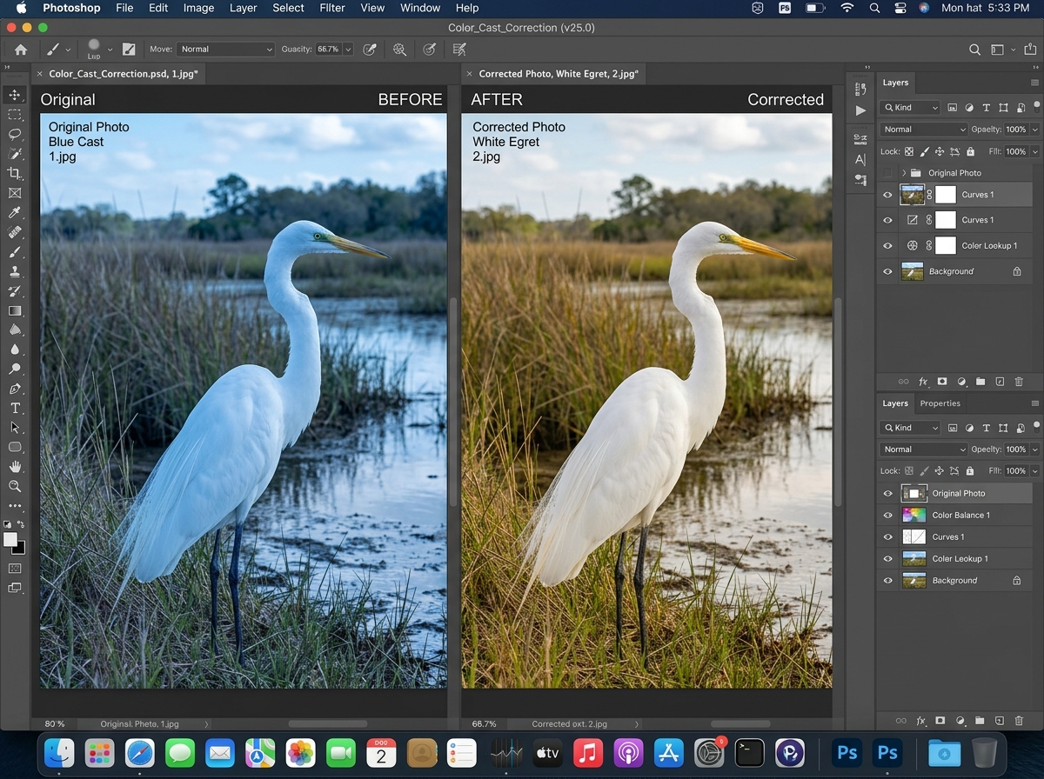Switch to the Corrected Photo, White Egret tab
The height and width of the screenshot is (779, 1044).
click(x=557, y=74)
